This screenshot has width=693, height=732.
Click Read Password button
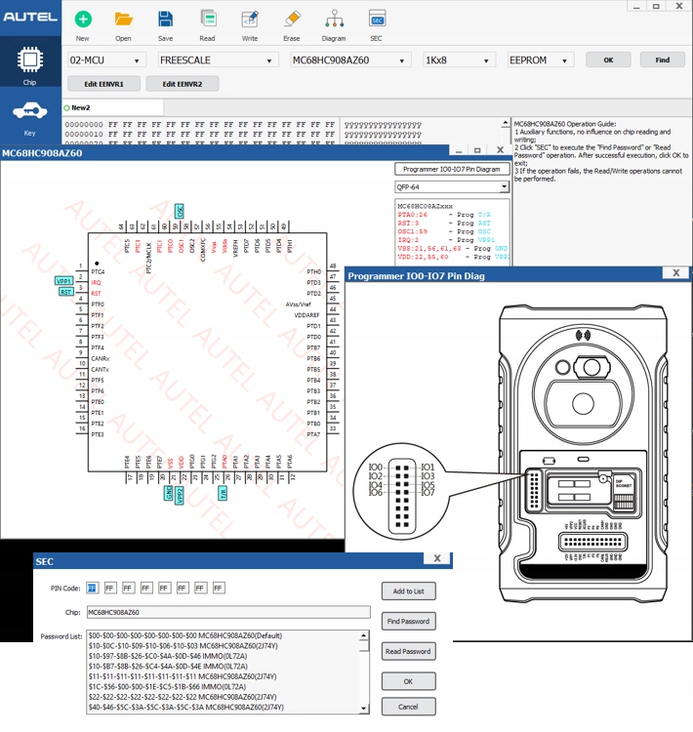click(x=409, y=651)
